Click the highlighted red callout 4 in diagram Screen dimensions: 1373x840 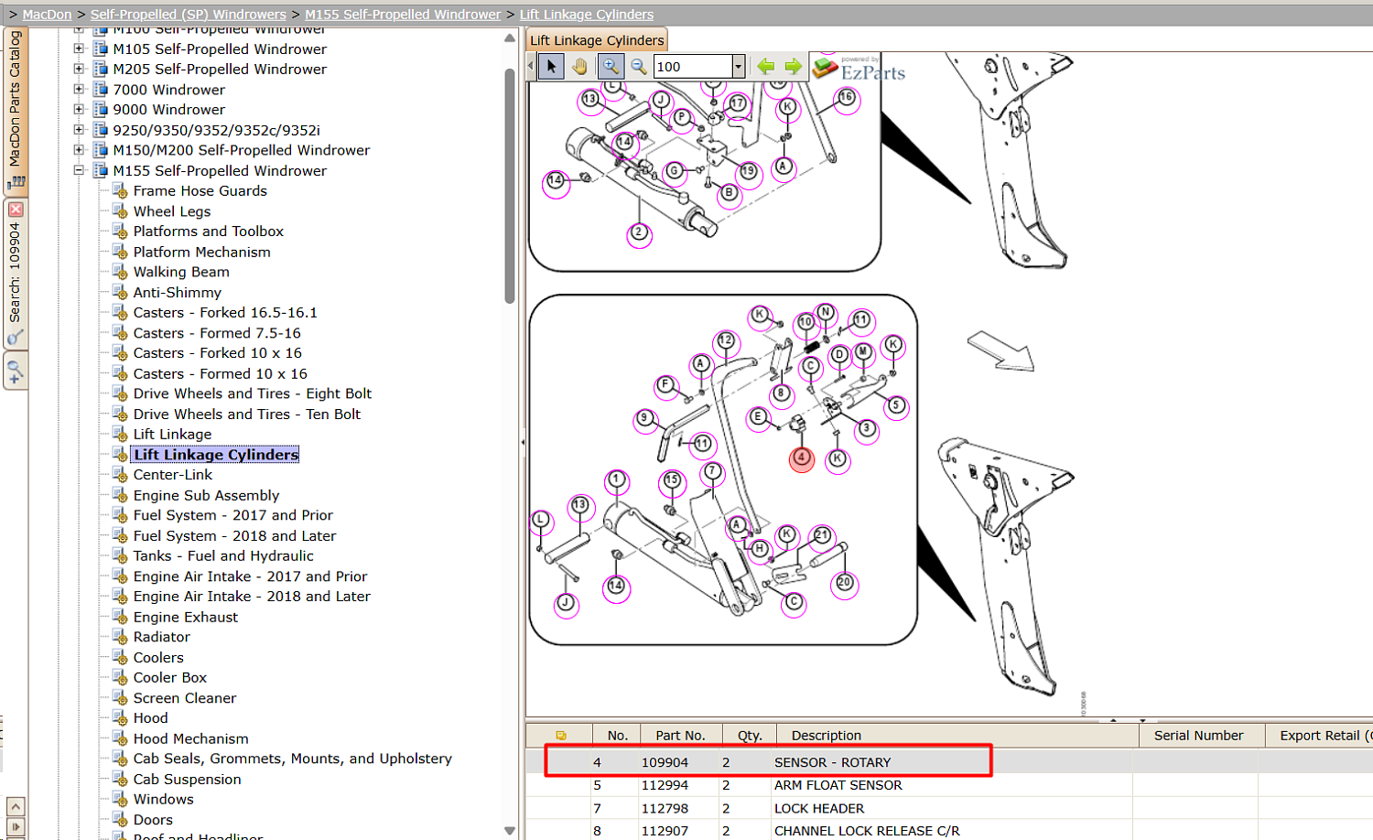pyautogui.click(x=802, y=458)
